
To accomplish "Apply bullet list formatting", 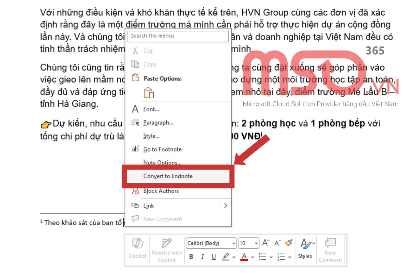I will tap(262, 257).
